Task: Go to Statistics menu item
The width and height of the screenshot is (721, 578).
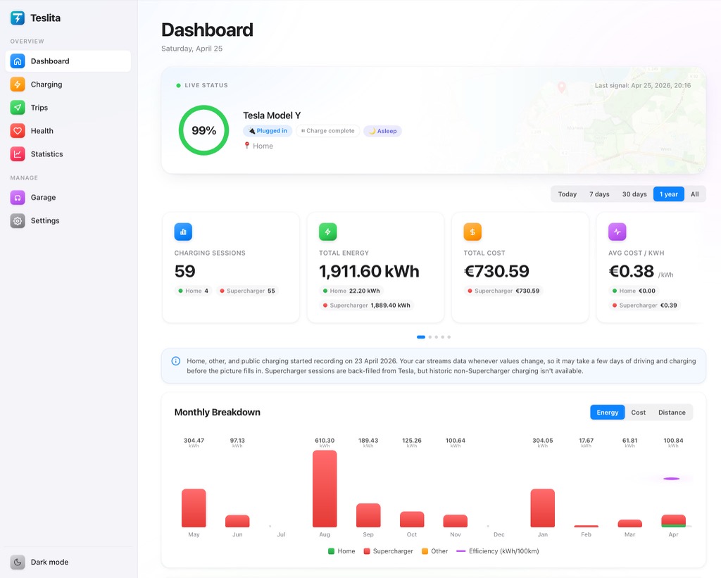Action: pyautogui.click(x=68, y=154)
